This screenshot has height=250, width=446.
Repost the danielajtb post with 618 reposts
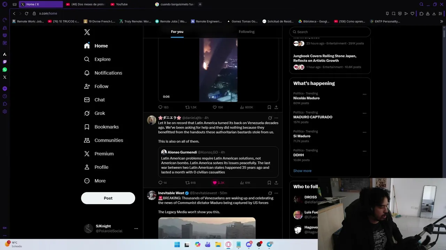[x=191, y=183]
